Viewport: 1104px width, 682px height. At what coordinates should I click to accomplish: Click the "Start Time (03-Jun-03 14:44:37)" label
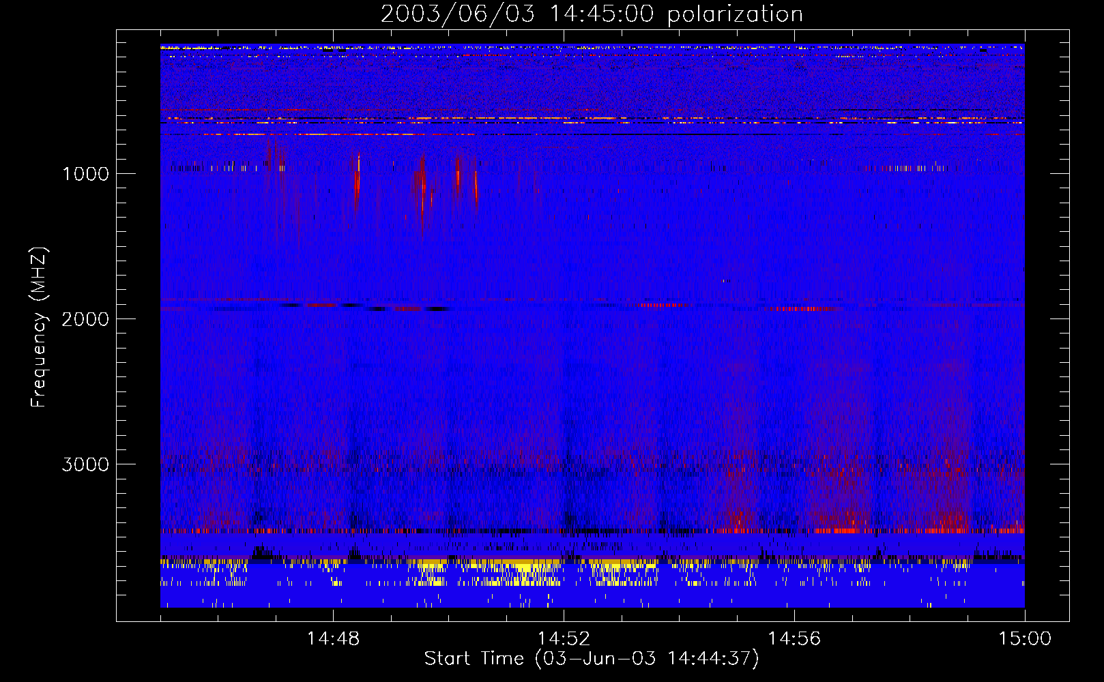(x=592, y=659)
